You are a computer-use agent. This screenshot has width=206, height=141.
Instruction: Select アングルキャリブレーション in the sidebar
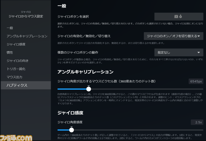click(26, 36)
